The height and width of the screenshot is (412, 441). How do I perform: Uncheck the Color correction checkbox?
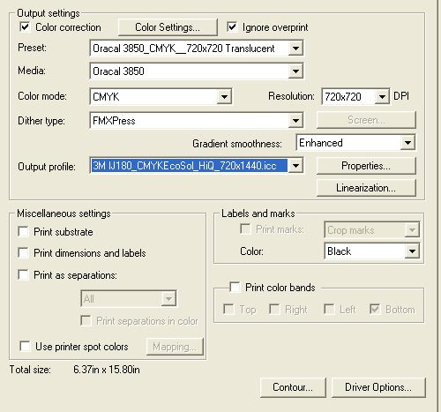click(25, 27)
